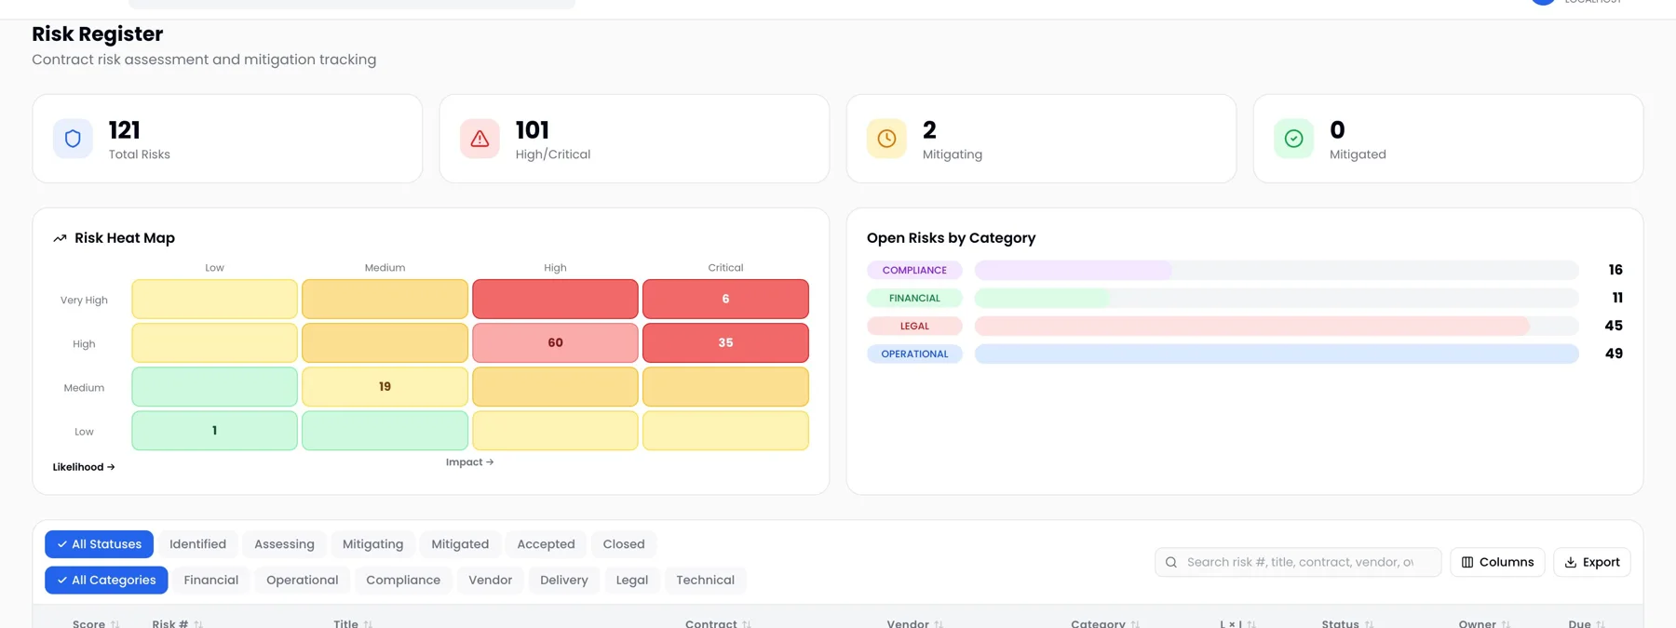Click the 'Impact →' axis label

[469, 462]
